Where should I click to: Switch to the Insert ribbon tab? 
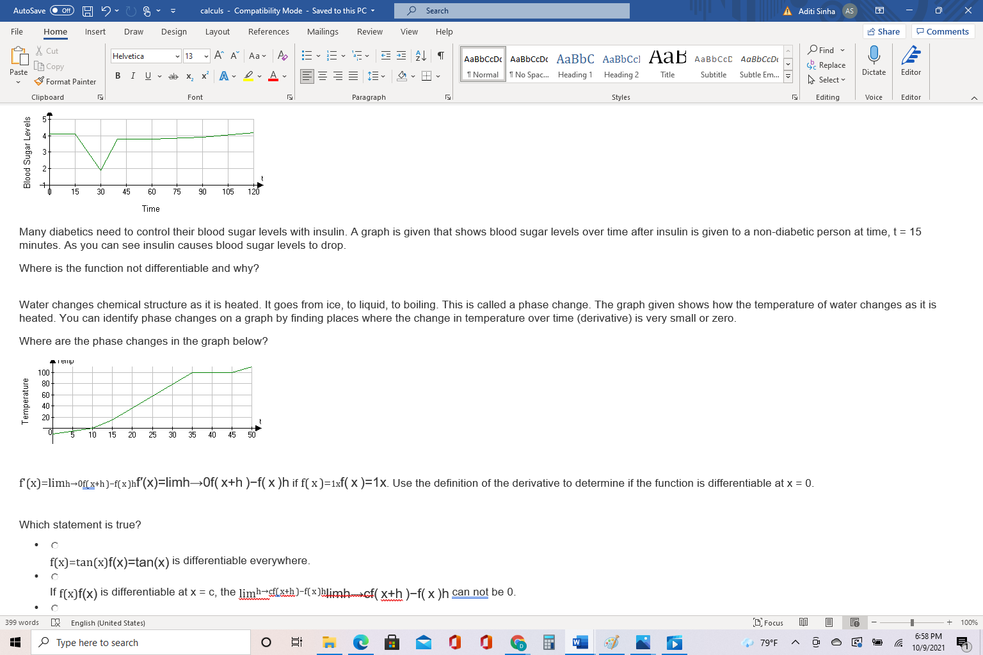coord(95,31)
